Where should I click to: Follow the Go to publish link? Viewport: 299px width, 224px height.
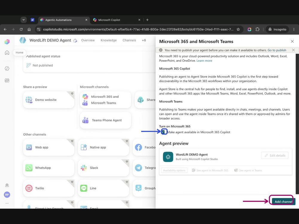pos(277,50)
